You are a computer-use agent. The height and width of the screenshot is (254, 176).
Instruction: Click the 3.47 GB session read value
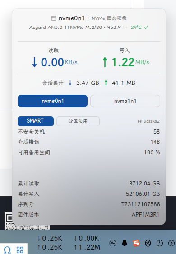coord(88,83)
